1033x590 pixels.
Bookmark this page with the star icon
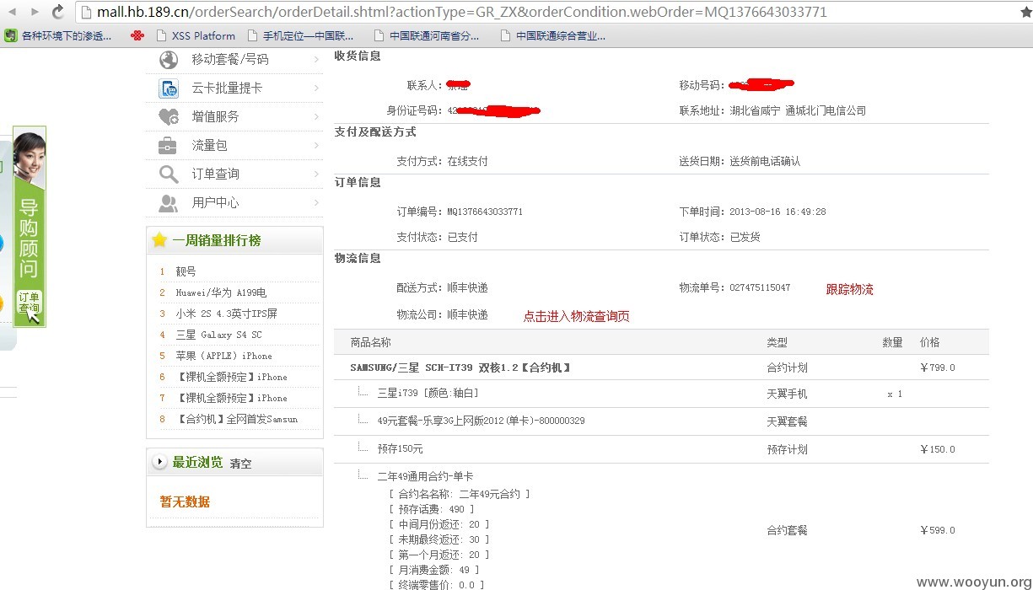(x=1025, y=12)
